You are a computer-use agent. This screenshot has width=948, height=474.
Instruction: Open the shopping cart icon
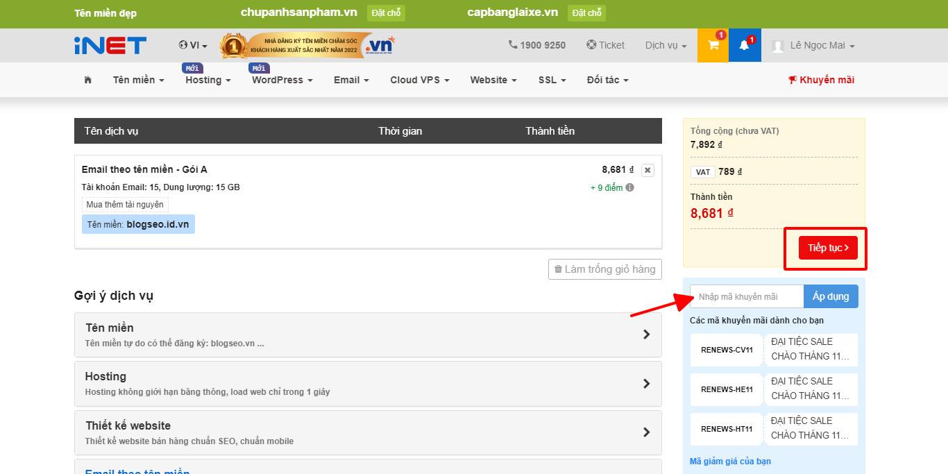[x=713, y=46]
